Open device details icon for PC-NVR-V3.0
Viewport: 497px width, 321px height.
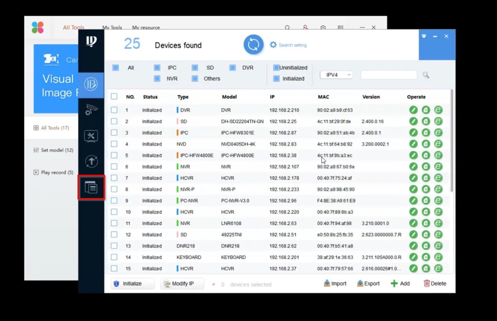pos(426,200)
